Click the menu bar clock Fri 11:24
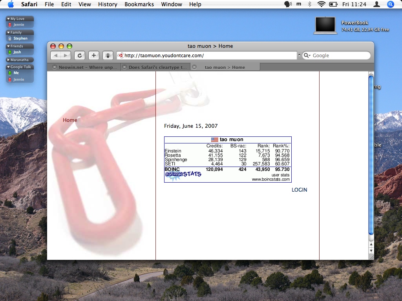The width and height of the screenshot is (402, 301). tap(354, 4)
